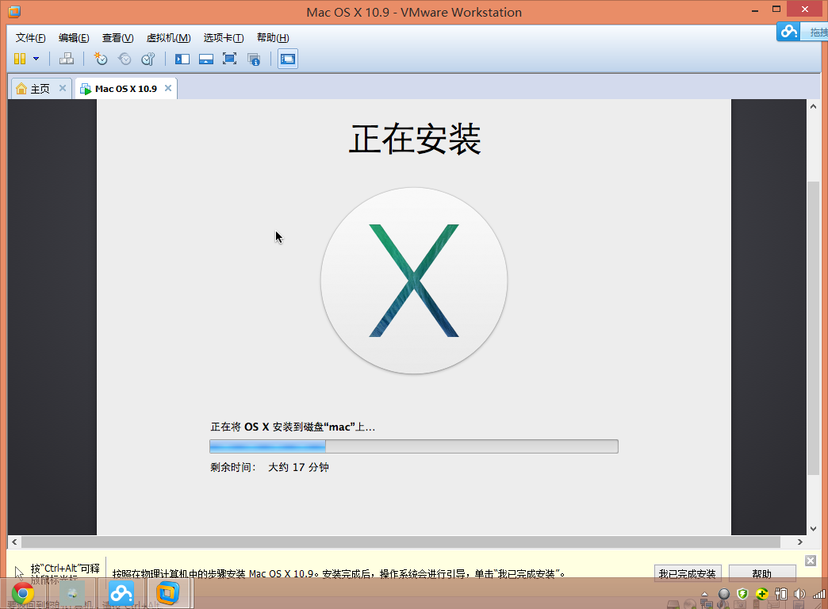This screenshot has width=828, height=609.
Task: Click the Unity mode icon with info badge
Action: [x=254, y=59]
